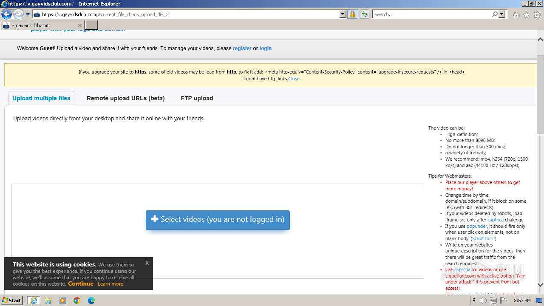Open the recent pages dropdown arrow
544x306 pixels.
[x=28, y=14]
